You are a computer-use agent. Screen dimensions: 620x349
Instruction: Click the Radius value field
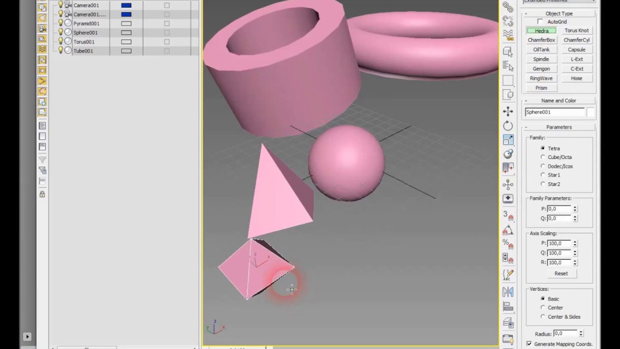pyautogui.click(x=565, y=333)
